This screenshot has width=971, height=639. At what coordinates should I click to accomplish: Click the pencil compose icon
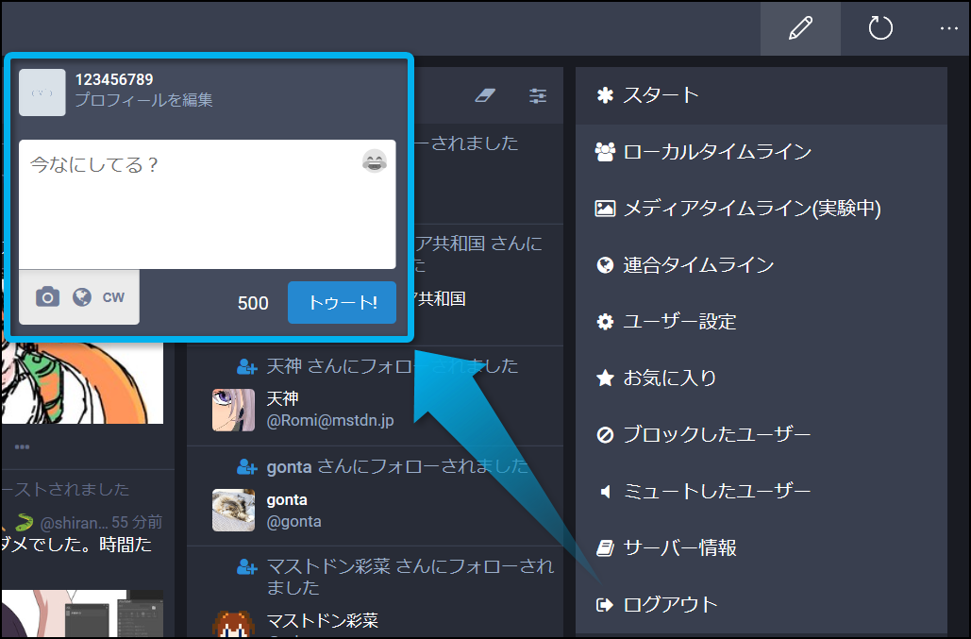800,29
